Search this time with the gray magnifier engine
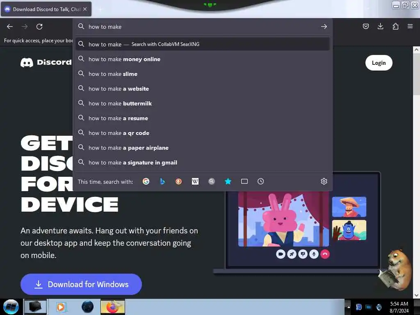The height and width of the screenshot is (315, 420). 212,182
